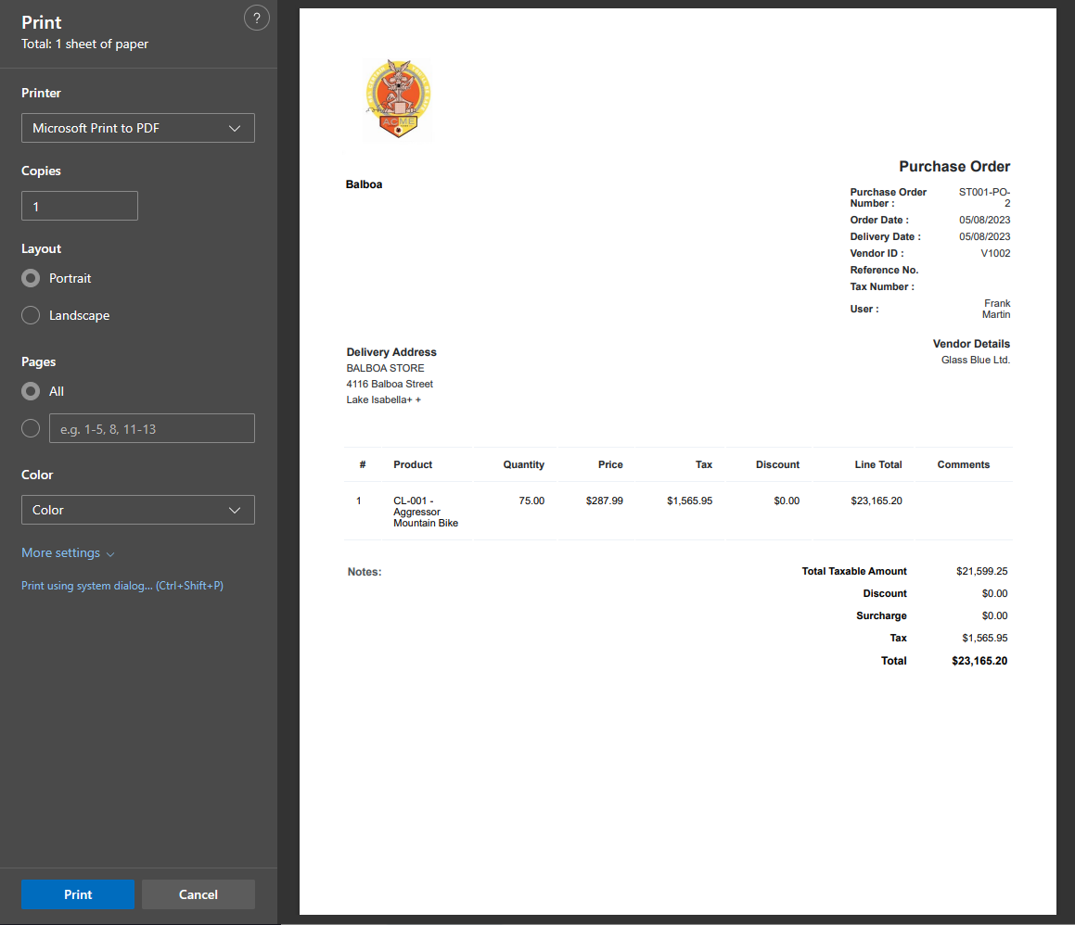Choose the All pages radio button

pos(32,391)
